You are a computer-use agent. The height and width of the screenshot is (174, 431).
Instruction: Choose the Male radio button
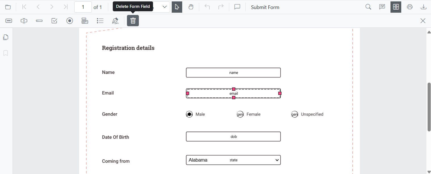[x=190, y=114]
